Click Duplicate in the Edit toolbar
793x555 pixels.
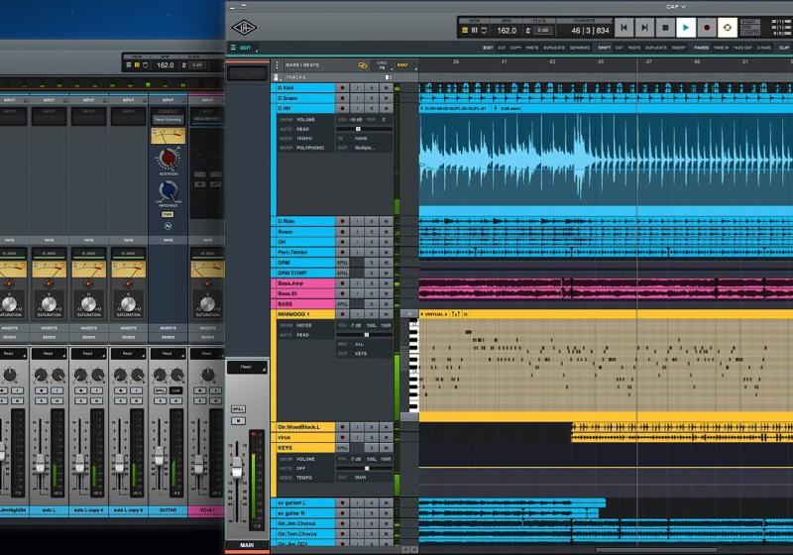[552, 48]
